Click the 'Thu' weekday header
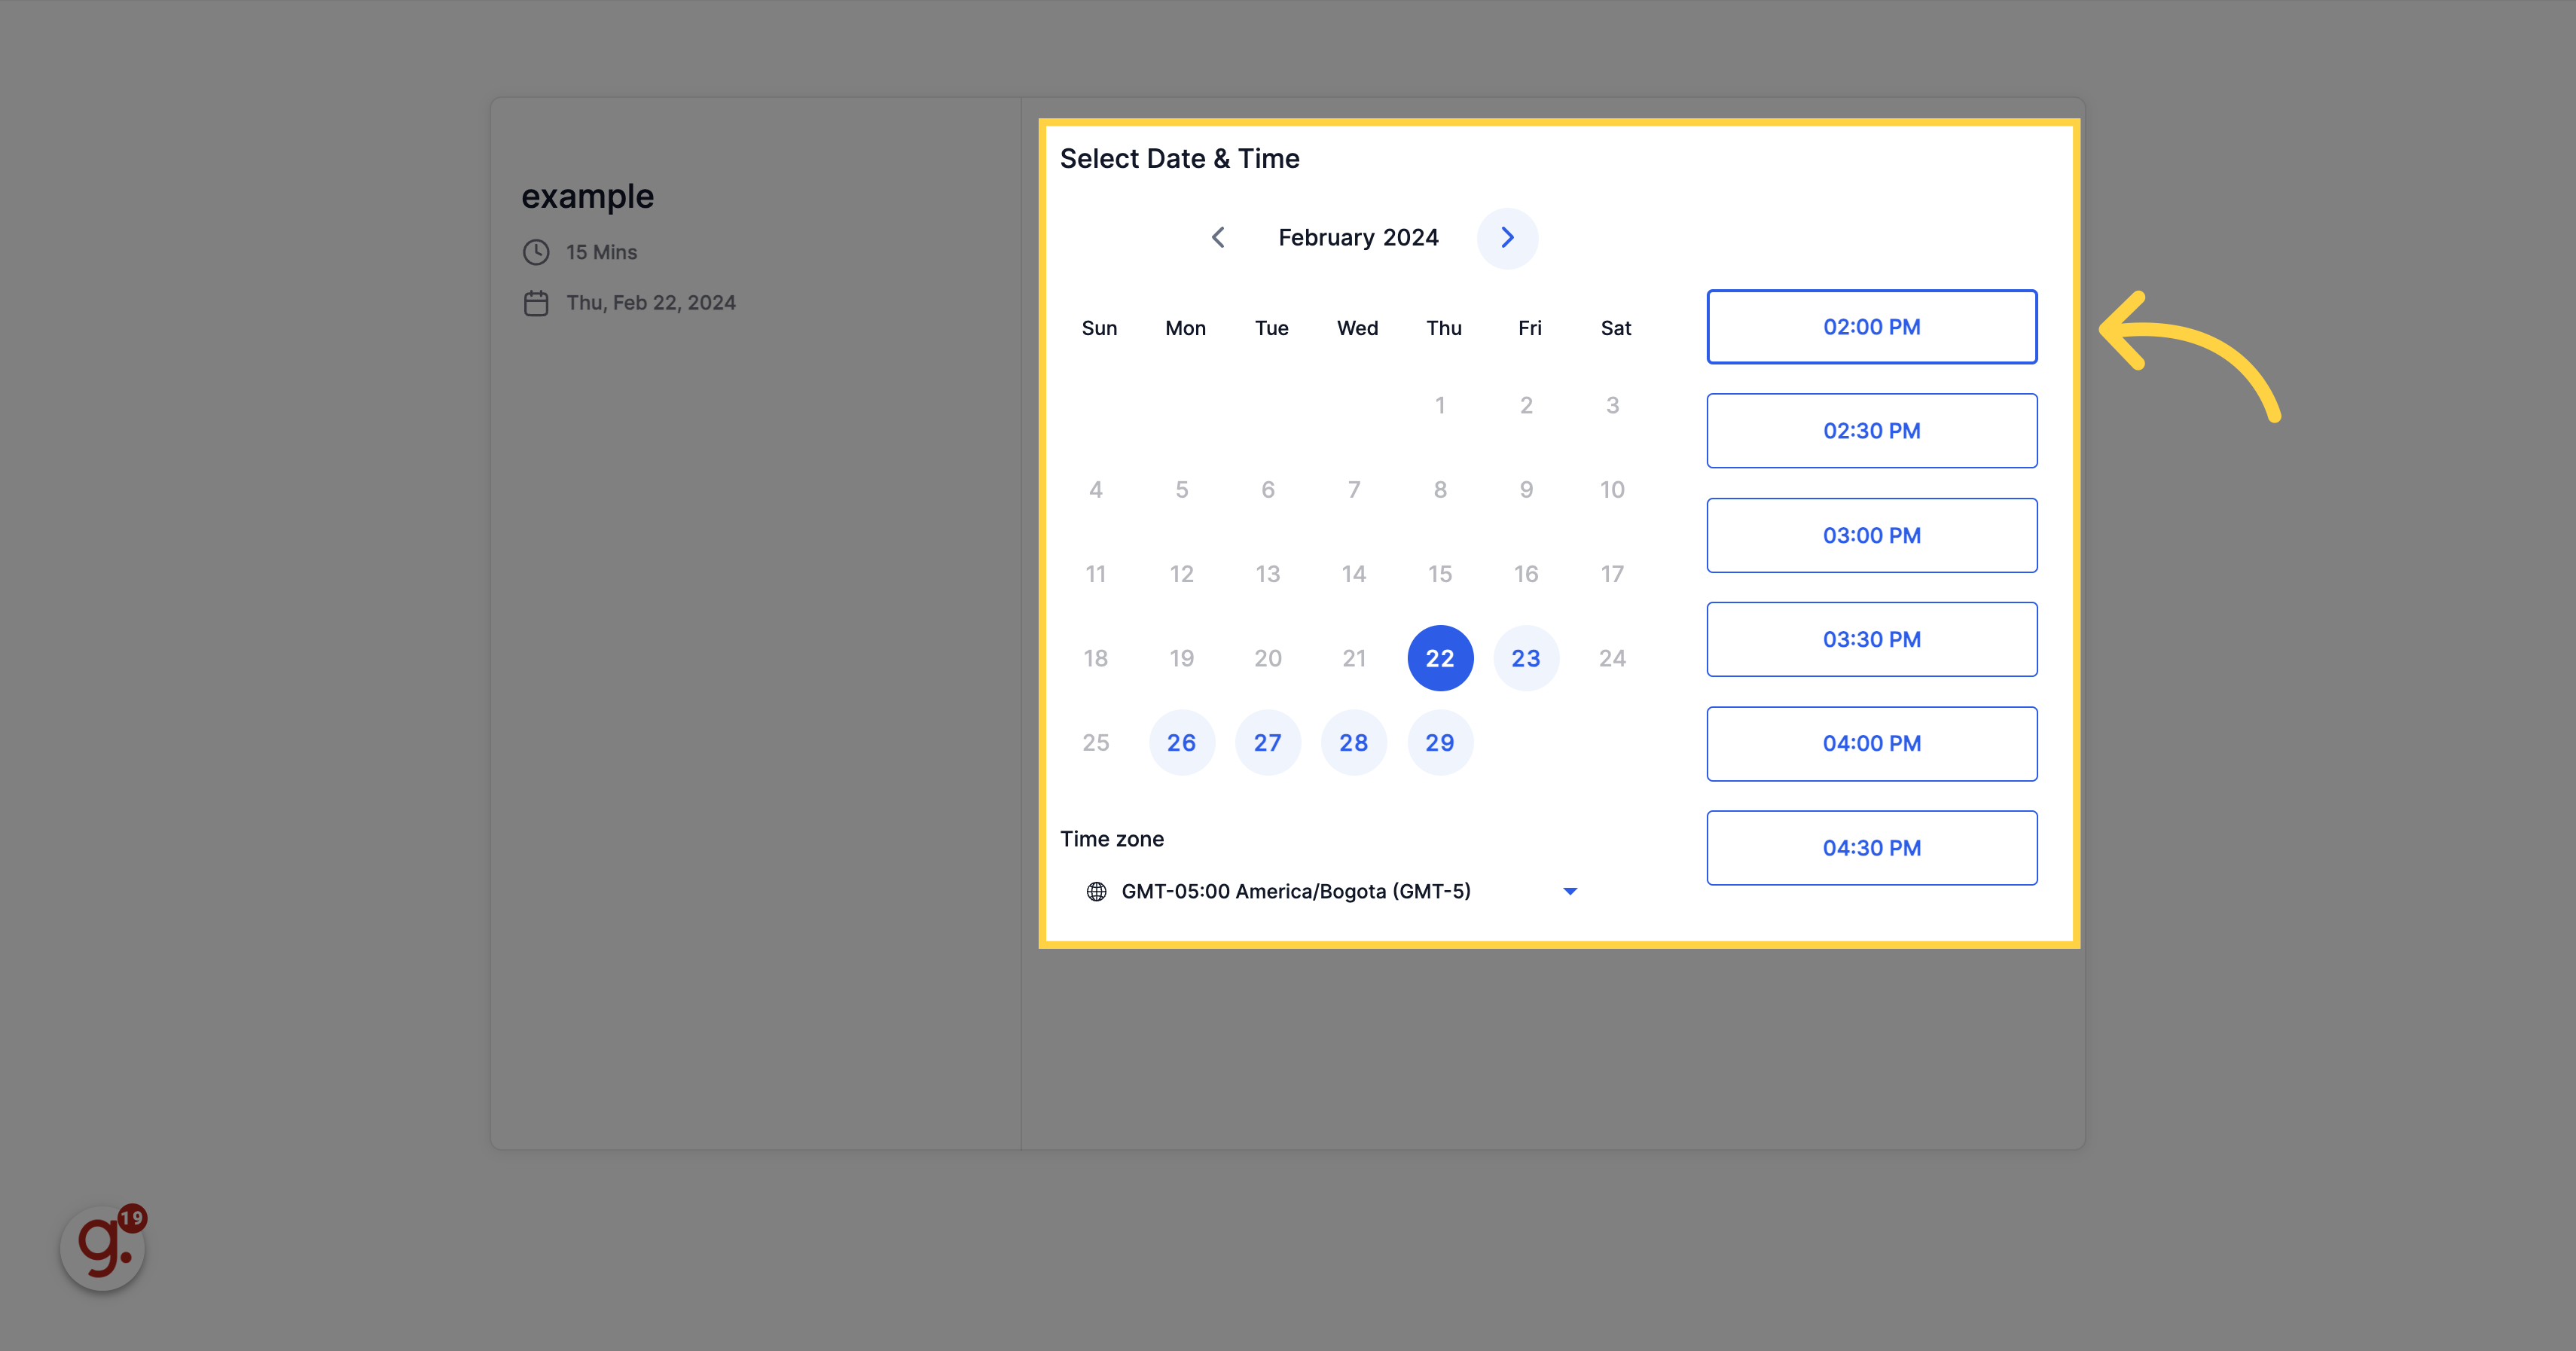The width and height of the screenshot is (2576, 1351). [1444, 328]
